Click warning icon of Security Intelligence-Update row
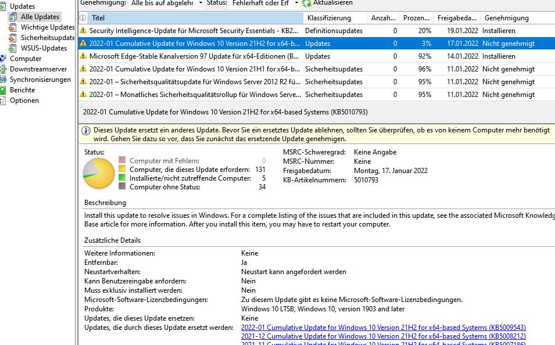The image size is (555, 345). pos(83,30)
